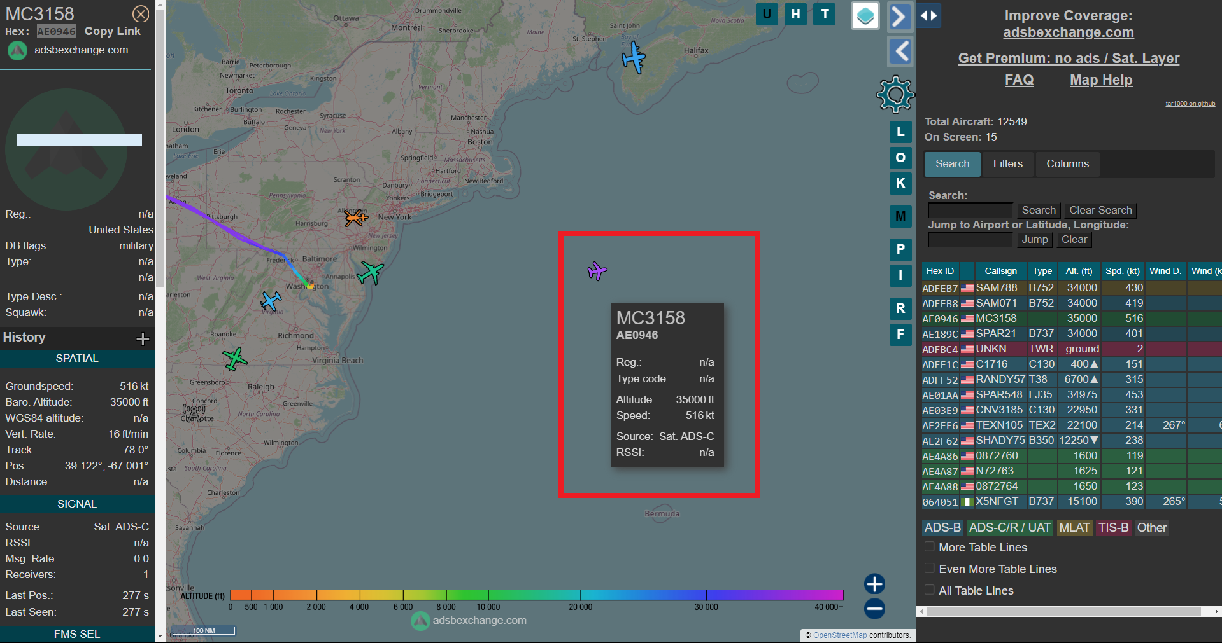Select the SPAR21 table row

[x=1072, y=334]
